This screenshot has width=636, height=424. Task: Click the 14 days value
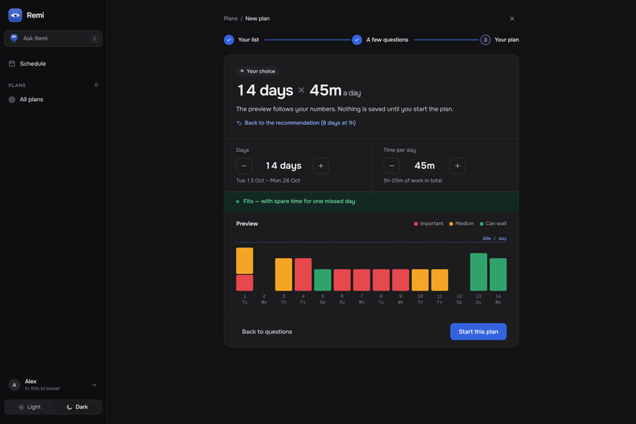click(283, 166)
